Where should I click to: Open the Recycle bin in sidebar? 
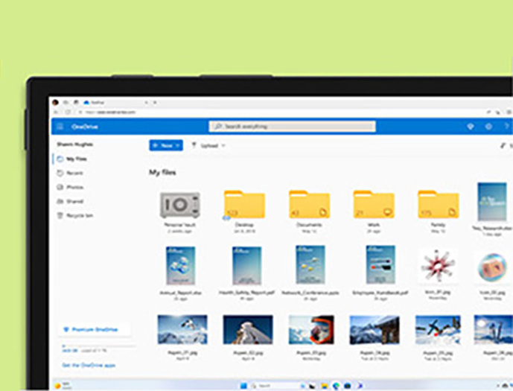point(77,215)
